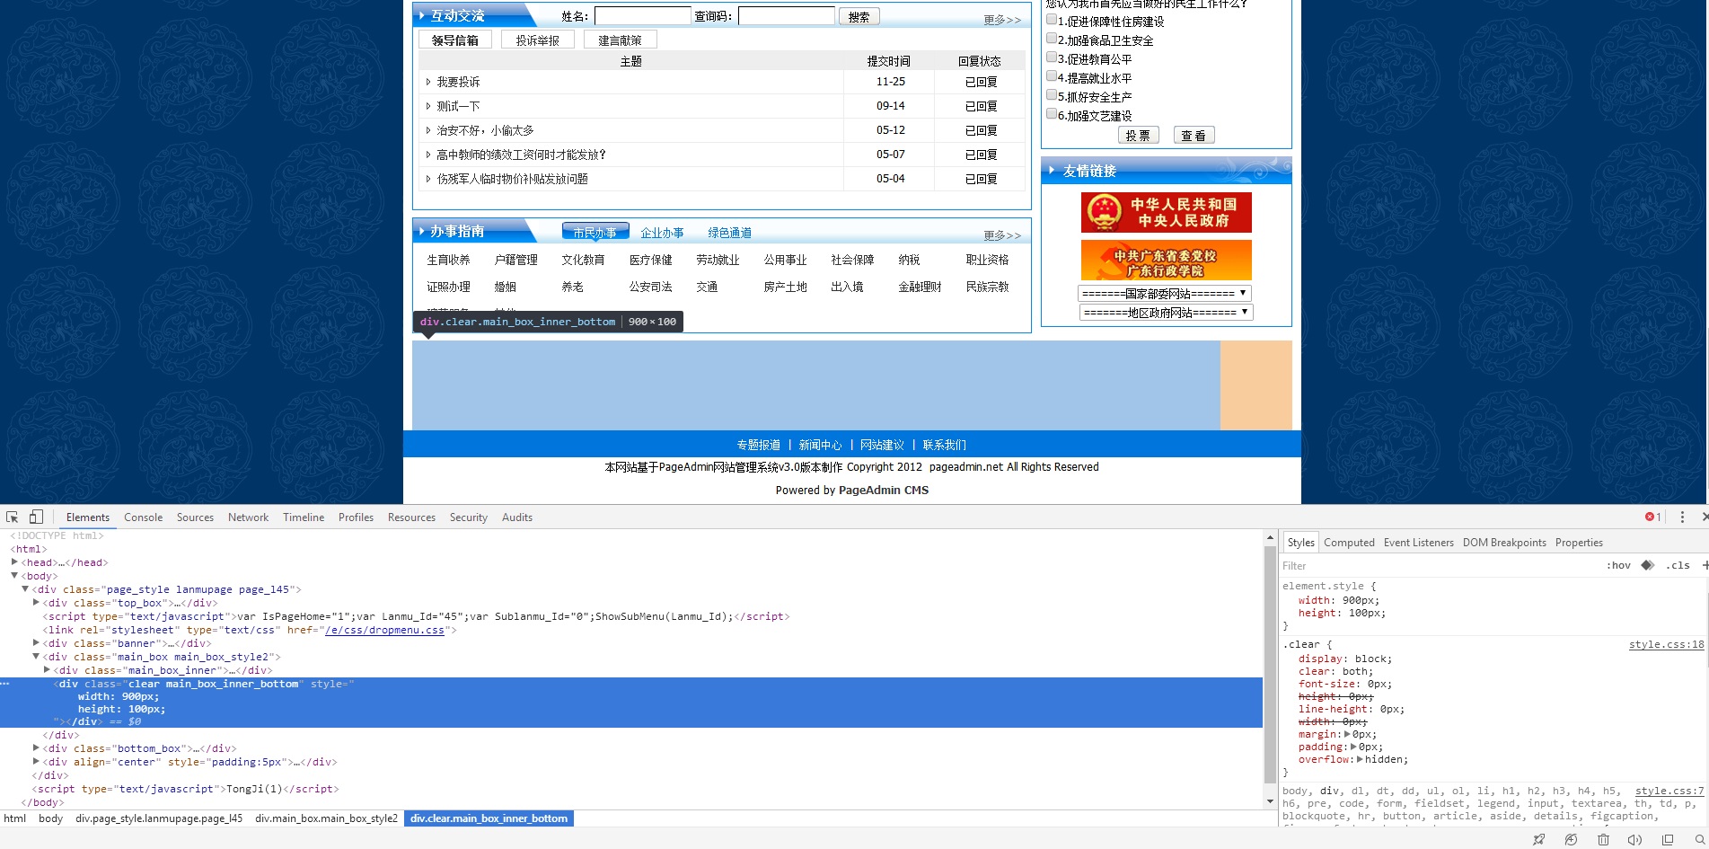Open the Event Listeners tab
Image resolution: width=1709 pixels, height=849 pixels.
(x=1418, y=543)
